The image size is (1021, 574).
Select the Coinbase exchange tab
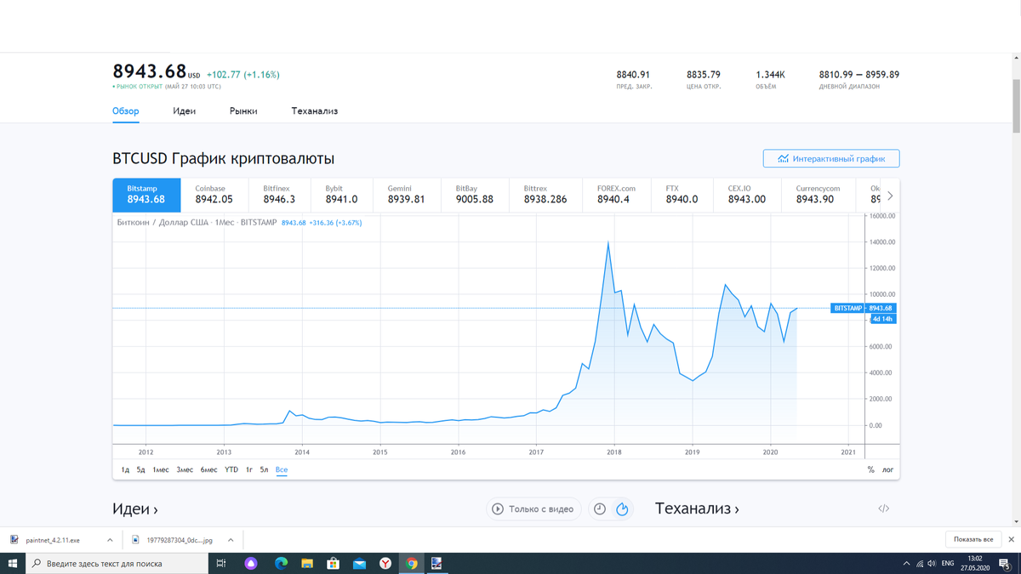[x=214, y=195]
